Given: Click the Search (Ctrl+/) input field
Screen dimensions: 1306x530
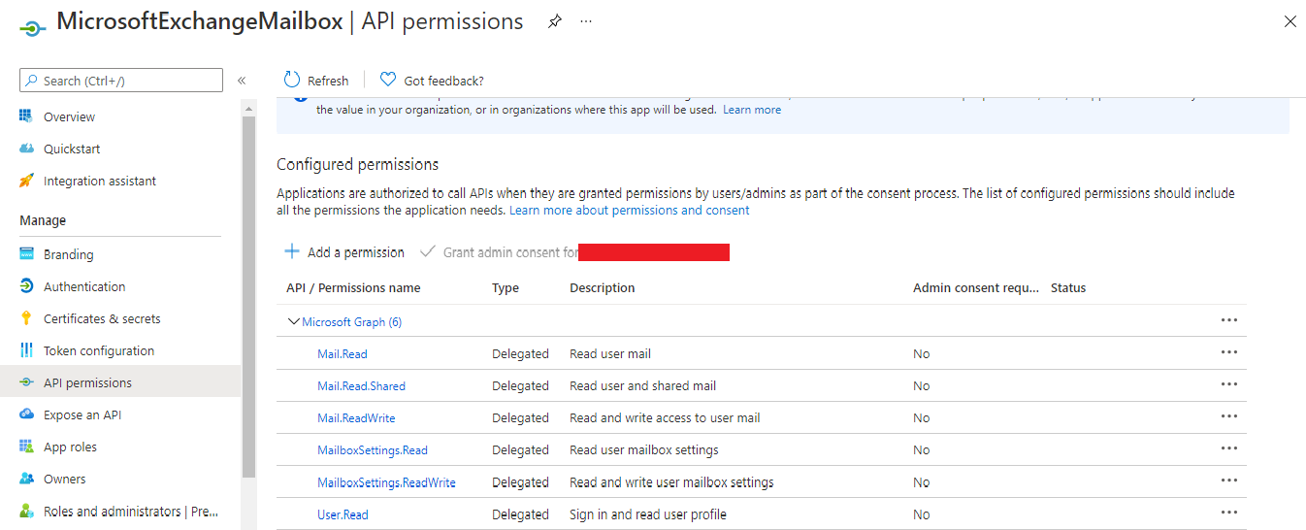Looking at the screenshot, I should [121, 81].
